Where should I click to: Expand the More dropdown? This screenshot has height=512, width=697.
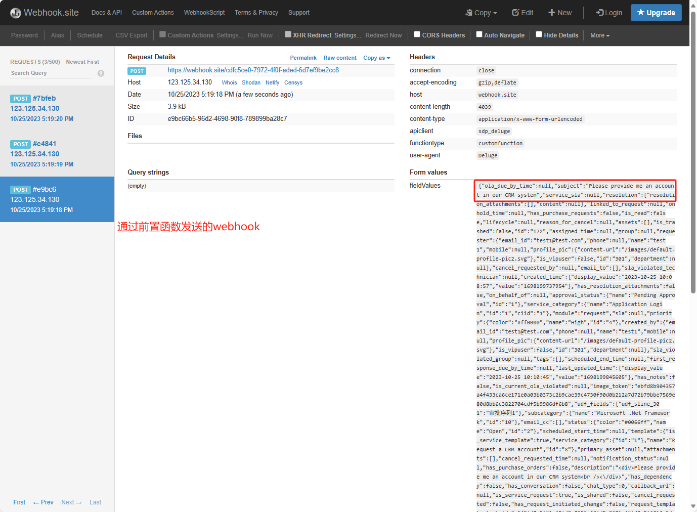tap(600, 35)
